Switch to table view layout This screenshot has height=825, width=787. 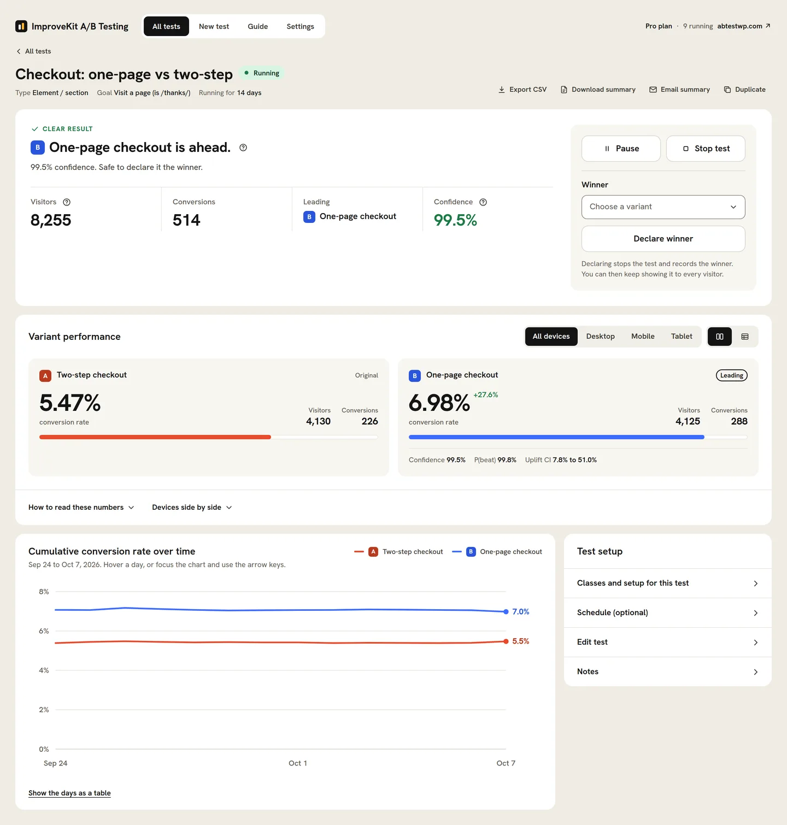(745, 337)
